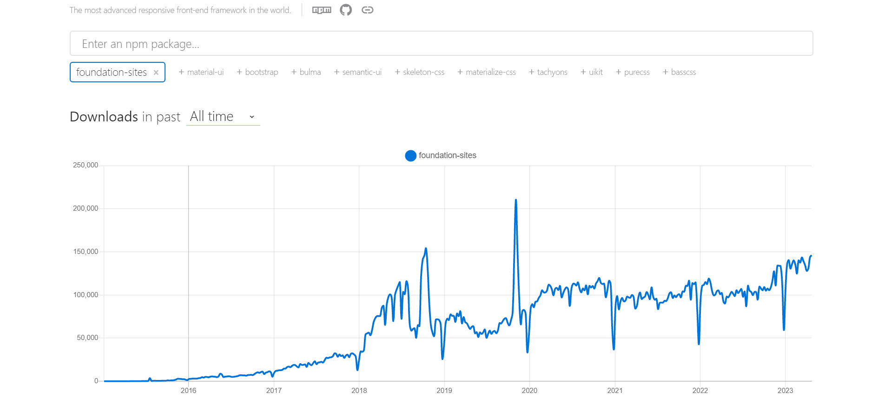Click the 100,000 y-axis label
The height and width of the screenshot is (406, 878).
tap(86, 295)
